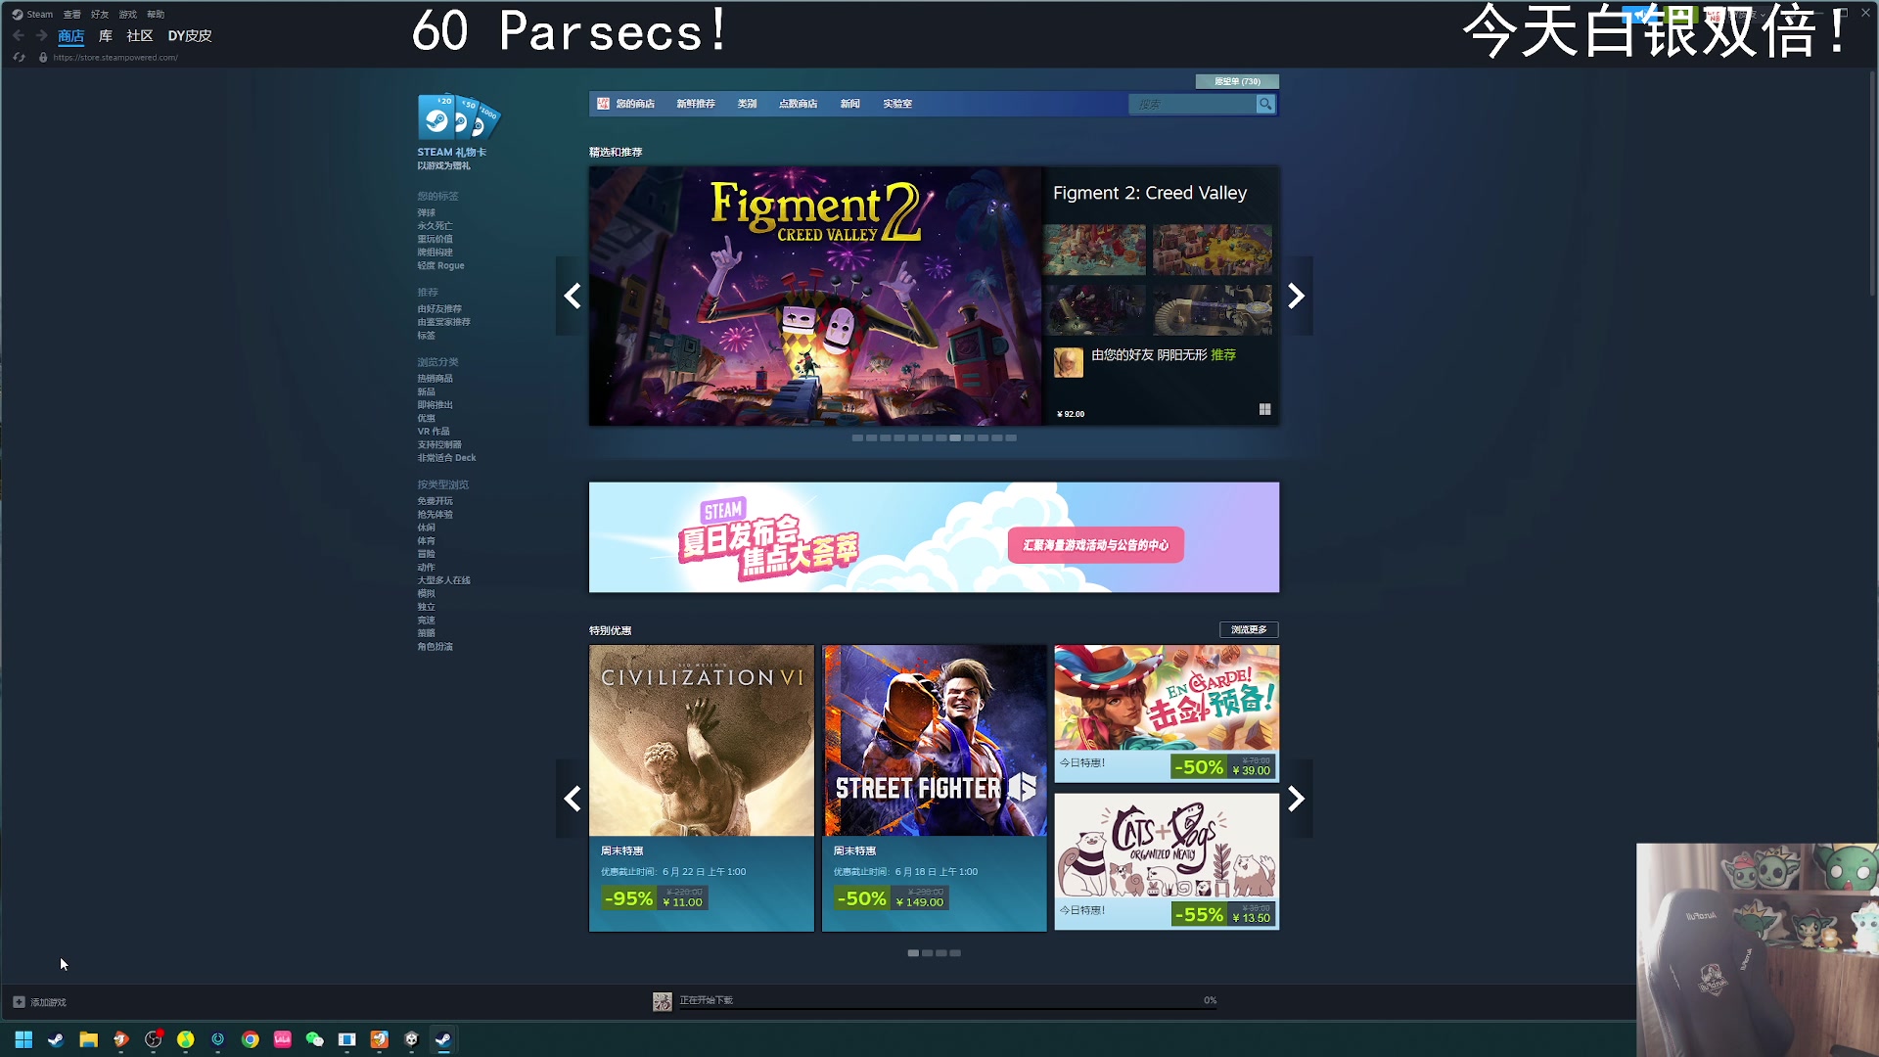Show next special offers page
This screenshot has height=1057, width=1879.
pyautogui.click(x=1297, y=799)
